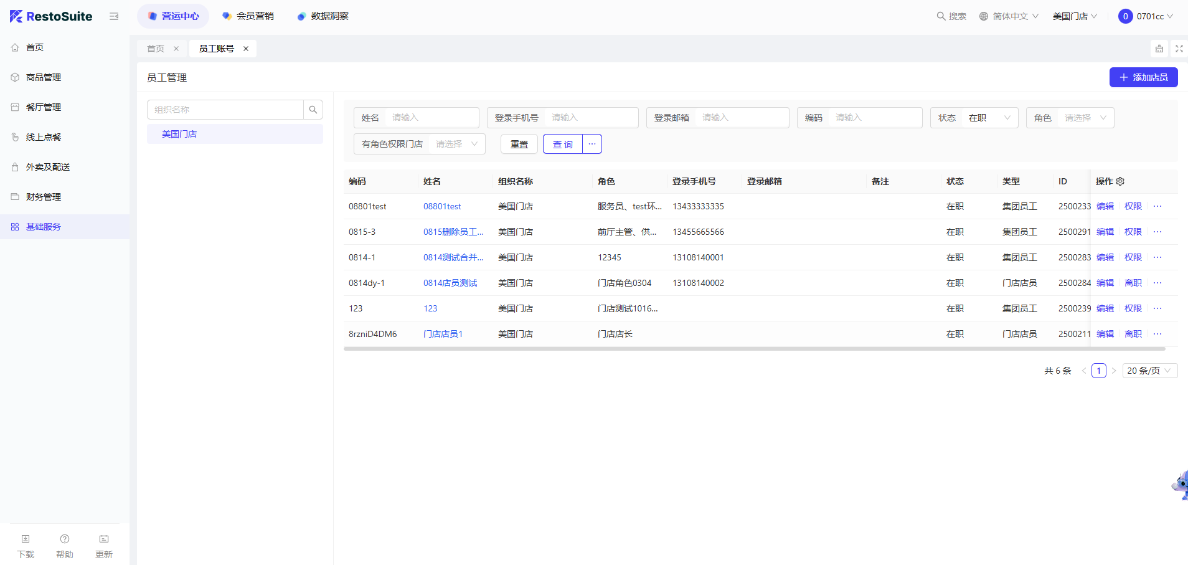Click the 重置 reset button
This screenshot has height=565, width=1188.
coord(519,144)
